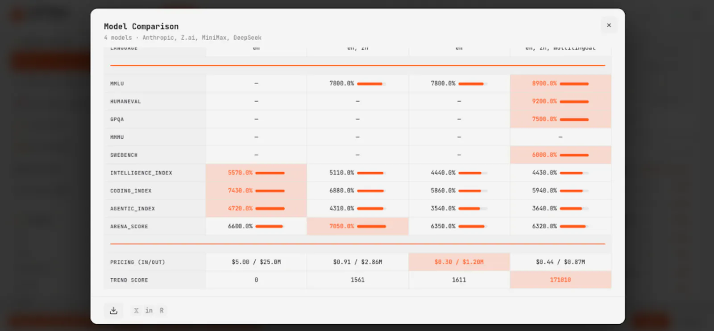The image size is (714, 331).
Task: Select the 3540.0% agentic index value
Action: (x=443, y=208)
